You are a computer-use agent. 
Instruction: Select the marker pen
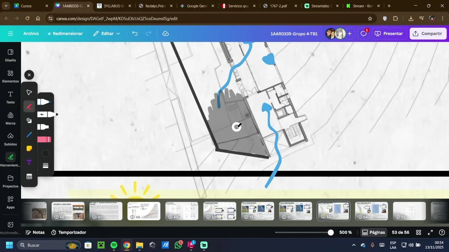tap(47, 114)
